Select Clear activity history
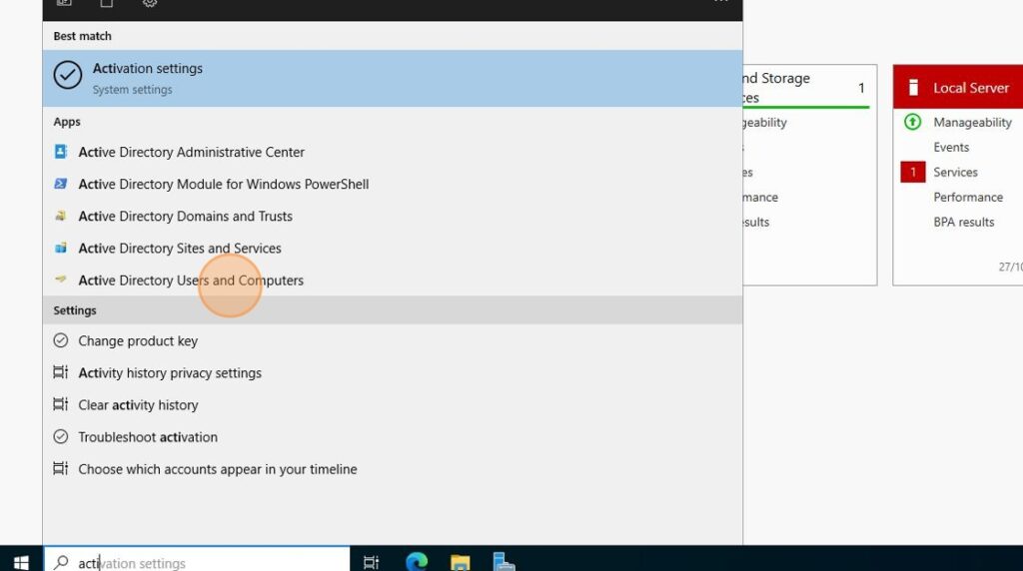Screen dimensions: 1023x571 click(x=392, y=404)
